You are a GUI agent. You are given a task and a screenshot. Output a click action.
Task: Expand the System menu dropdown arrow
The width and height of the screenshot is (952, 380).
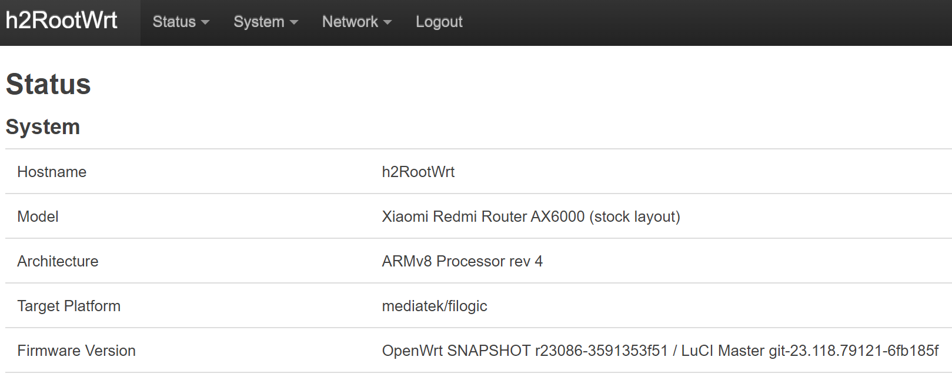coord(294,24)
